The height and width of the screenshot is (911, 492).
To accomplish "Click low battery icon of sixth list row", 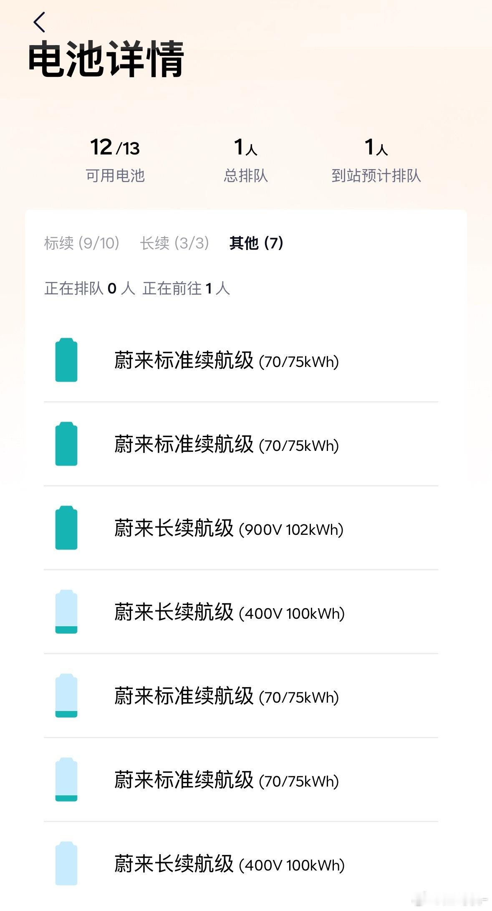I will pyautogui.click(x=66, y=779).
